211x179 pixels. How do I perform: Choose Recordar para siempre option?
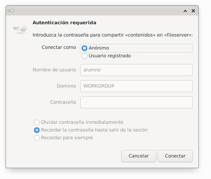tap(37, 138)
